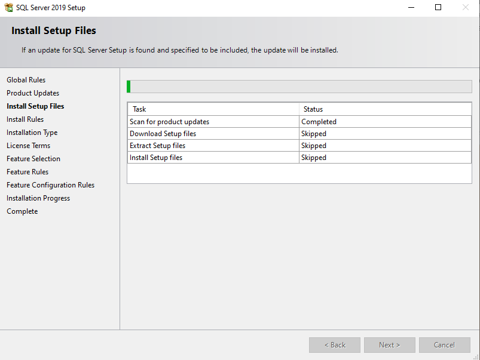Viewport: 480px width, 360px height.
Task: Select the Install Setup files task row
Action: (299, 158)
